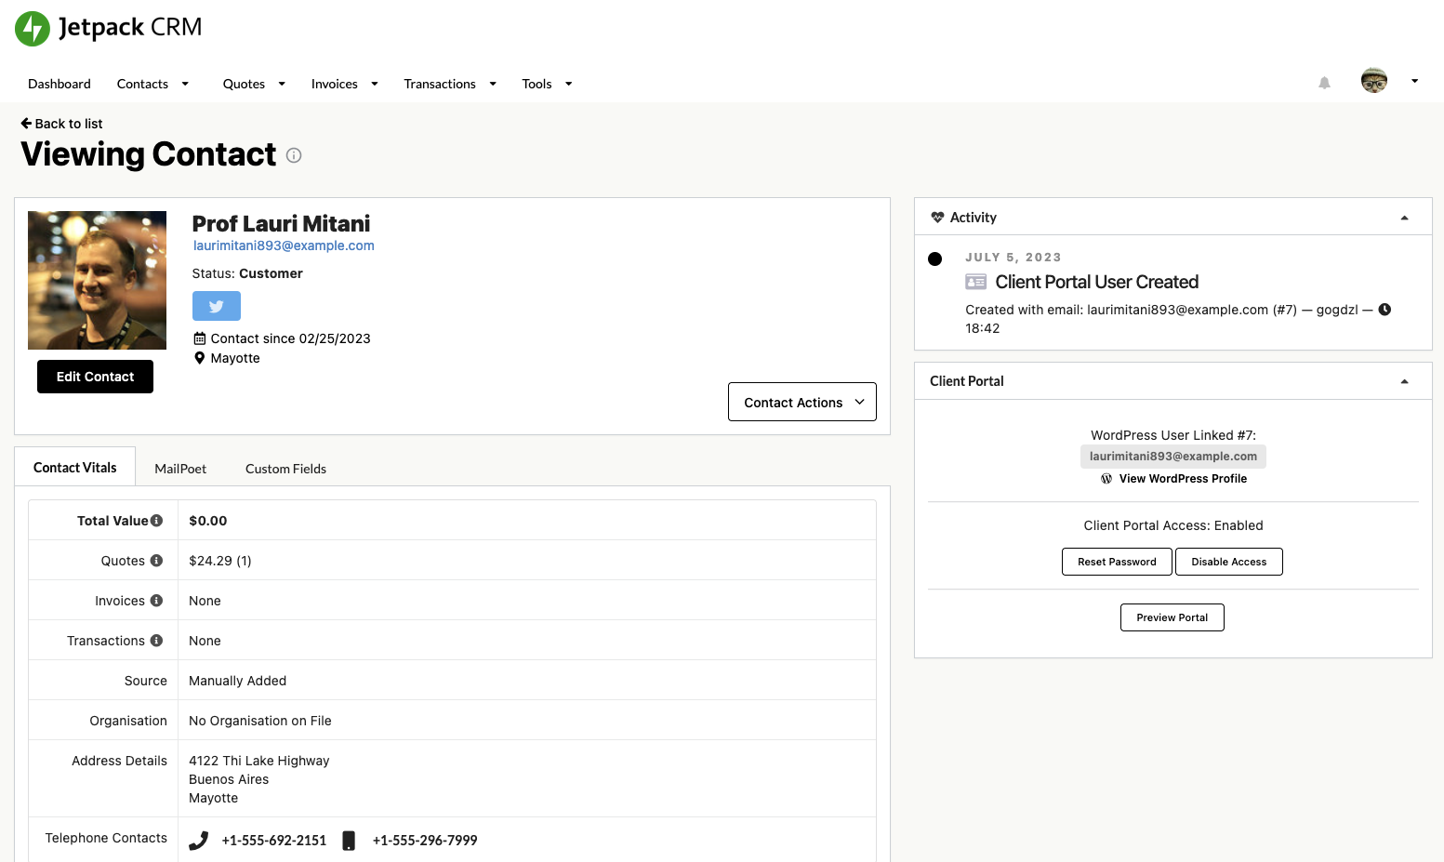Click the Jetpack CRM logo
The image size is (1444, 862).
click(107, 28)
